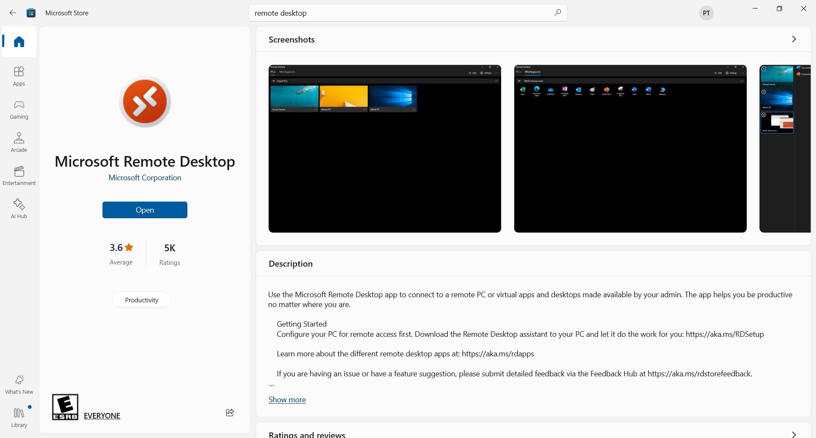Click the search box with 'remote desktop'
This screenshot has width=816, height=438.
tap(408, 13)
